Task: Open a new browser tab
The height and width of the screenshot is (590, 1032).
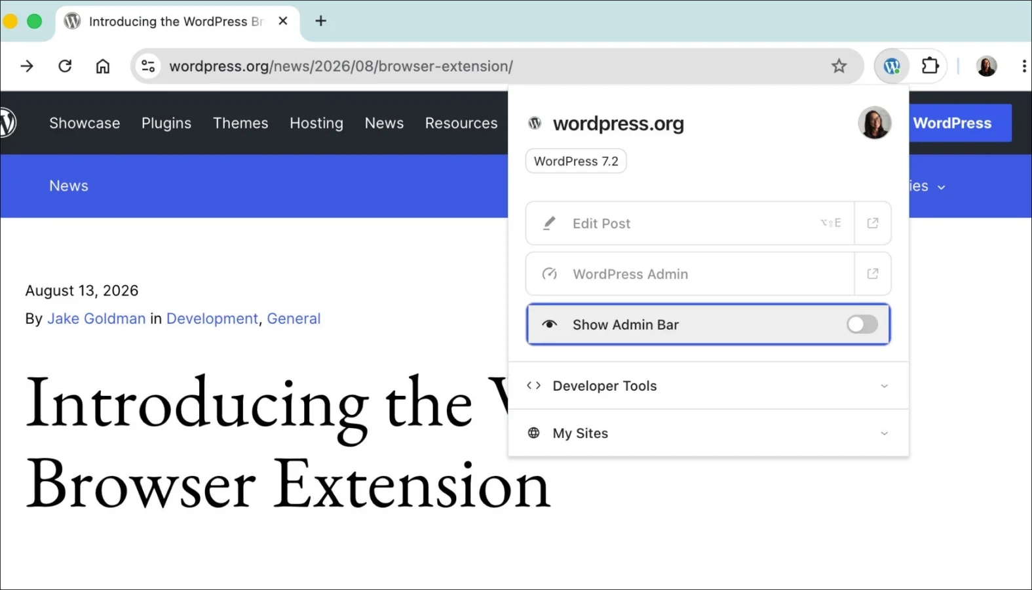Action: click(320, 21)
